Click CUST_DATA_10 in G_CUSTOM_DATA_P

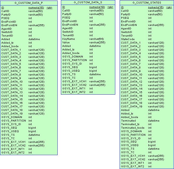pyautogui.click(x=12, y=82)
